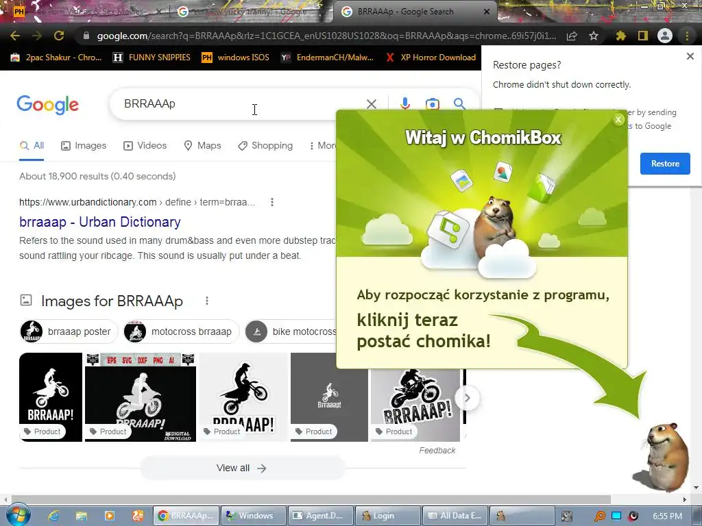Open the Chrome three-dot menu
Viewport: 702px width, 526px height.
pyautogui.click(x=687, y=36)
